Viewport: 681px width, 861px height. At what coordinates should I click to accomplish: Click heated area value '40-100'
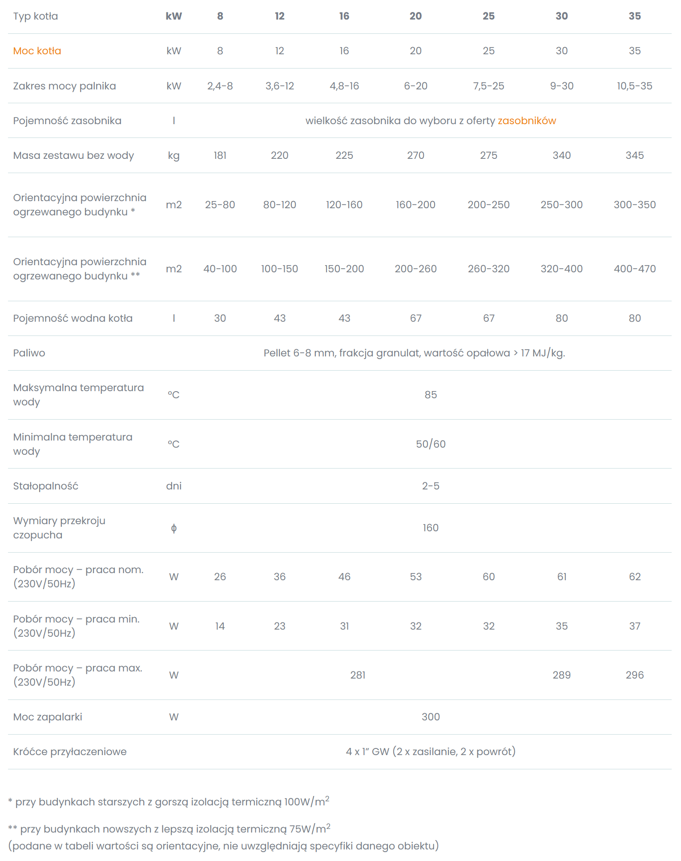pyautogui.click(x=220, y=269)
